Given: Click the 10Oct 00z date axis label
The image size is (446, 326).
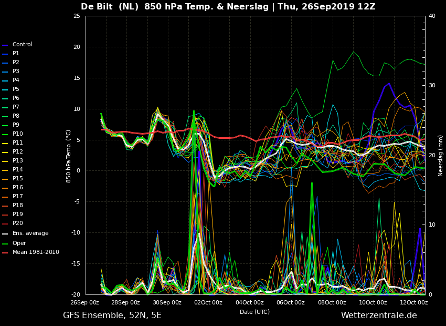Looking at the screenshot, I should tap(373, 302).
